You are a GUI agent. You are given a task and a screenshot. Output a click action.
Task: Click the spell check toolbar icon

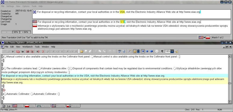[x=120, y=51]
